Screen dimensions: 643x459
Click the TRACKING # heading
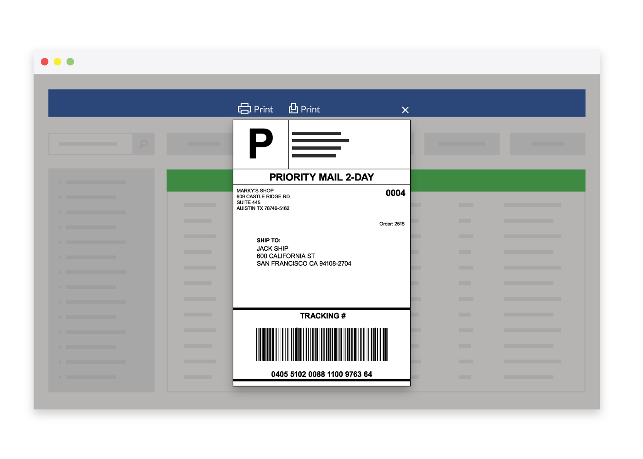[x=323, y=316]
